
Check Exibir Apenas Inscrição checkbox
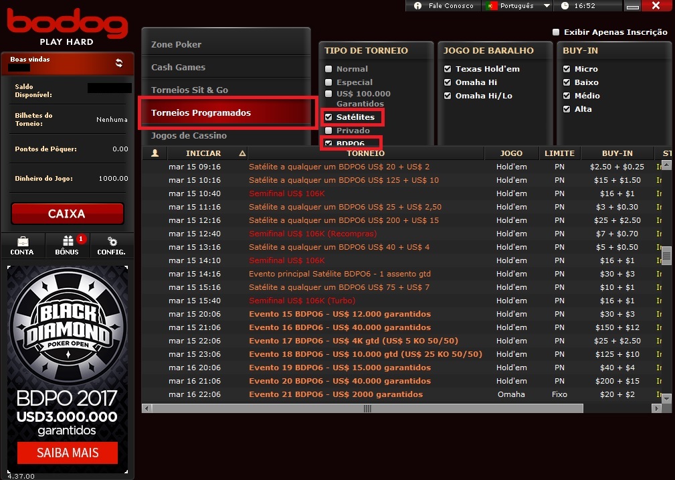pos(556,32)
